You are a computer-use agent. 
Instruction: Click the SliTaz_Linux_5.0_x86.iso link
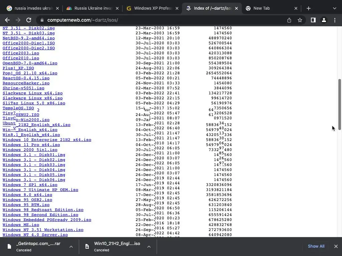34,103
